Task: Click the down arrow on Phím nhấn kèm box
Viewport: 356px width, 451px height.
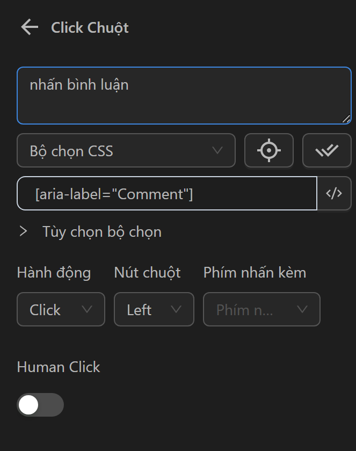Action: [302, 309]
